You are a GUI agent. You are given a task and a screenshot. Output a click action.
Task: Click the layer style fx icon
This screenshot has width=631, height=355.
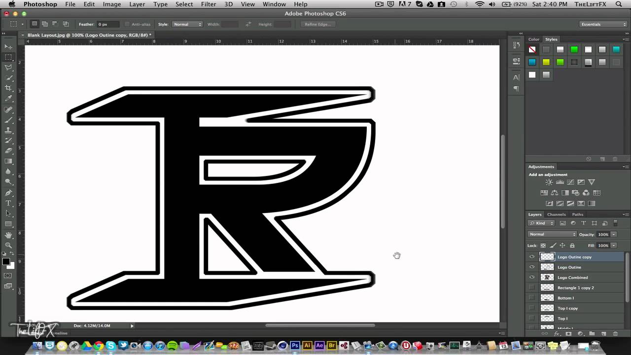557,334
